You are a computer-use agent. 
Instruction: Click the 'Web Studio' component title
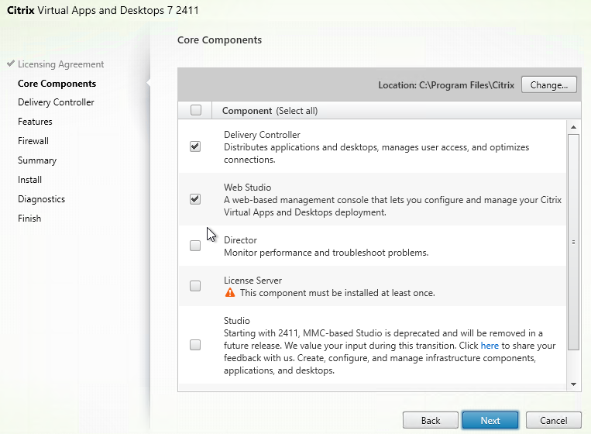click(247, 188)
